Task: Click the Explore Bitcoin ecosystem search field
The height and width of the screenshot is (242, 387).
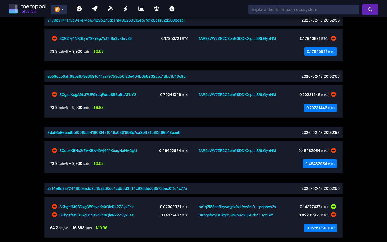Action: pyautogui.click(x=303, y=9)
